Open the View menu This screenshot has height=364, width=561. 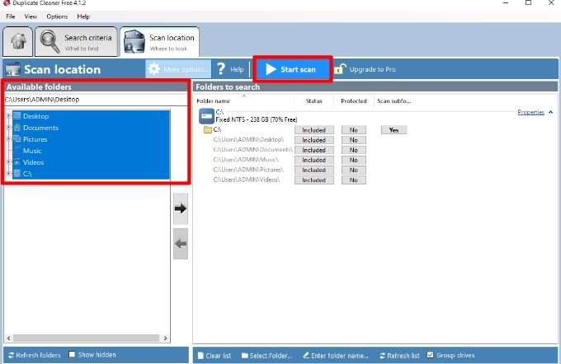pos(31,16)
